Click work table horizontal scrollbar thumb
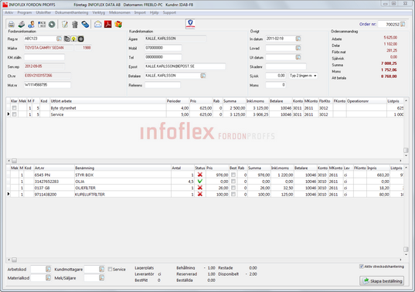415x292 pixels. pos(14,161)
